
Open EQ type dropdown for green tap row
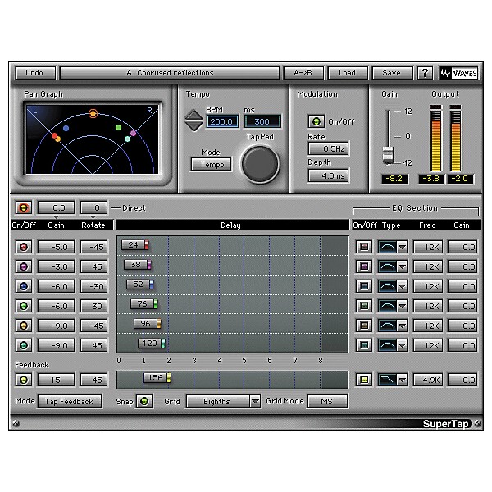click(403, 306)
